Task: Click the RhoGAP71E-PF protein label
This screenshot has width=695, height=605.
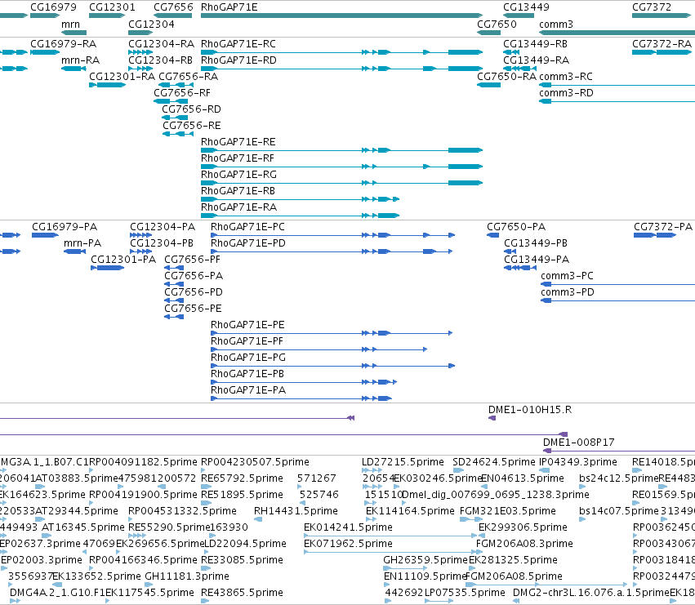Action: point(247,341)
